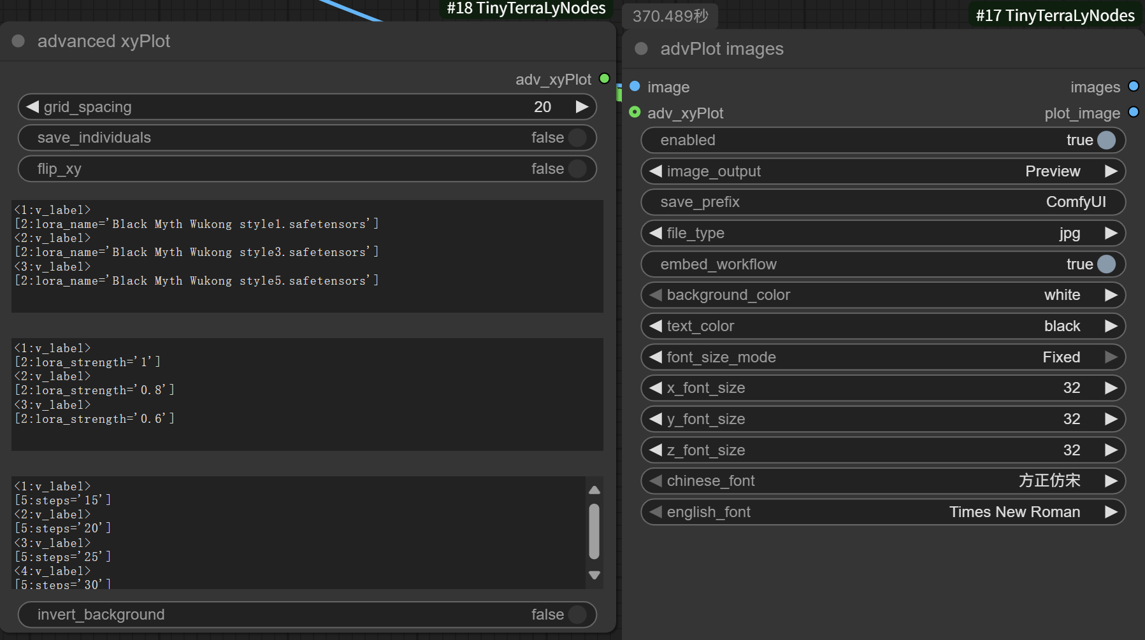Decrease z_font_size value
Screen dimensions: 1145x640
[x=656, y=450]
